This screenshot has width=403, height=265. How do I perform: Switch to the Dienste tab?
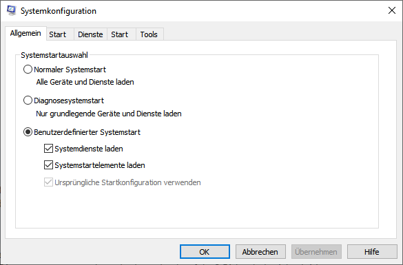point(90,34)
